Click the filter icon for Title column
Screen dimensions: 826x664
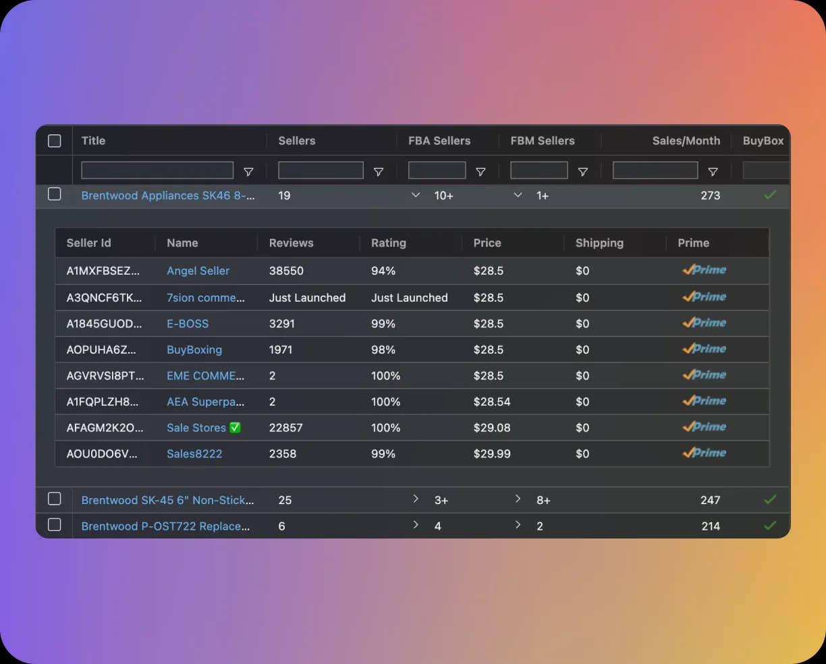tap(248, 172)
